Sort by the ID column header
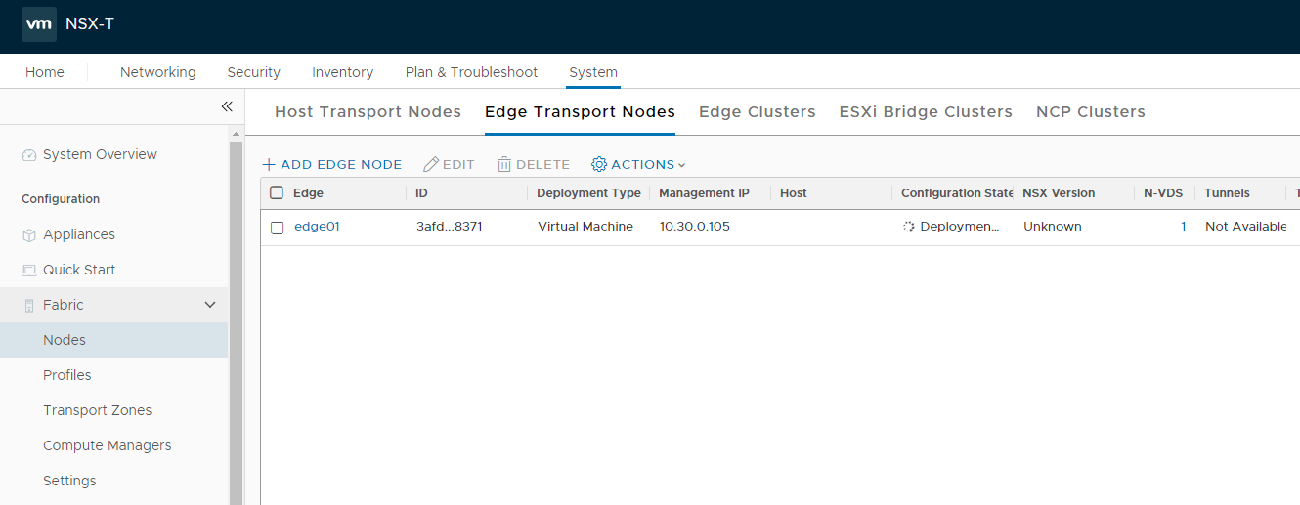This screenshot has height=505, width=1300. 421,193
